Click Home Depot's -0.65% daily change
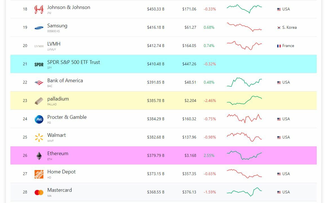Image resolution: width=326 pixels, height=203 pixels. coord(210,174)
